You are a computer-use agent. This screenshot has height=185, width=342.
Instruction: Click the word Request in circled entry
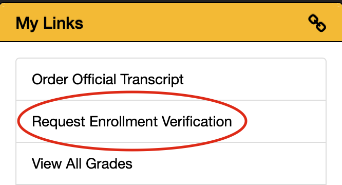coord(59,122)
